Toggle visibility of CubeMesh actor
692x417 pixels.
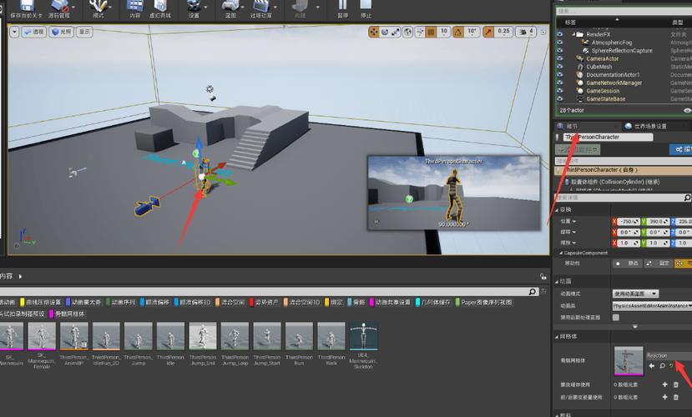[x=560, y=67]
